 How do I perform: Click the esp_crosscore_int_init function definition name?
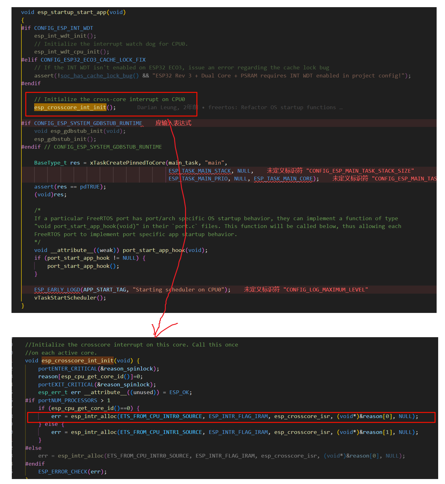tap(78, 361)
